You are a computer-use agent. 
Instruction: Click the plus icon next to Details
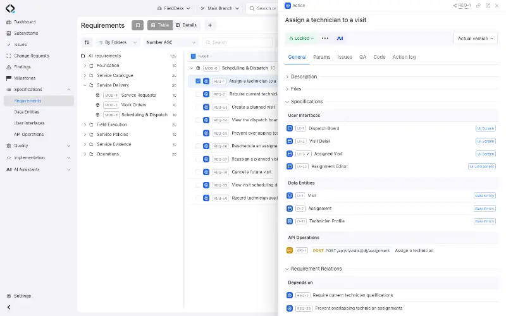(210, 25)
